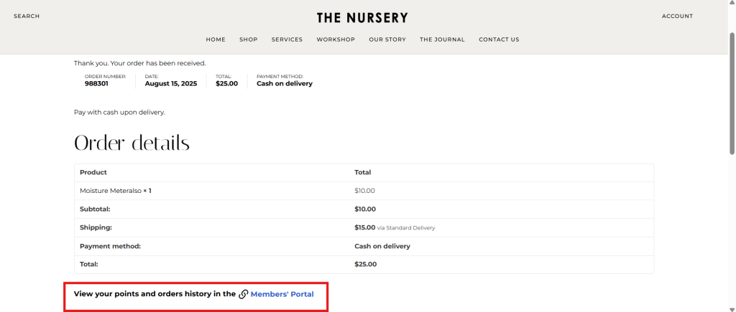Click the $15.00 shipping amount
Viewport: 736px width, 312px height.
tap(364, 227)
